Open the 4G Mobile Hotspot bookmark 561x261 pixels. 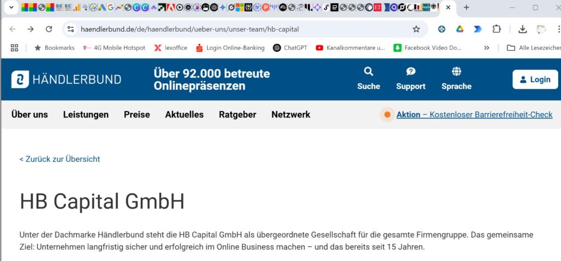click(x=114, y=48)
